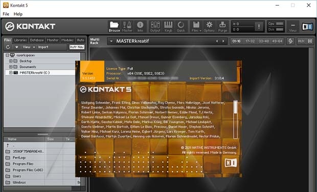
Task: Click the Kontakt logo in header
Action: pyautogui.click(x=30, y=26)
